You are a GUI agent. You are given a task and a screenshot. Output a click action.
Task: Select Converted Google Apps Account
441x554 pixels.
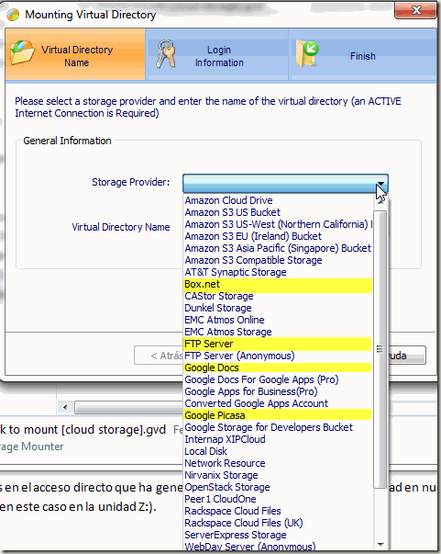pyautogui.click(x=278, y=403)
